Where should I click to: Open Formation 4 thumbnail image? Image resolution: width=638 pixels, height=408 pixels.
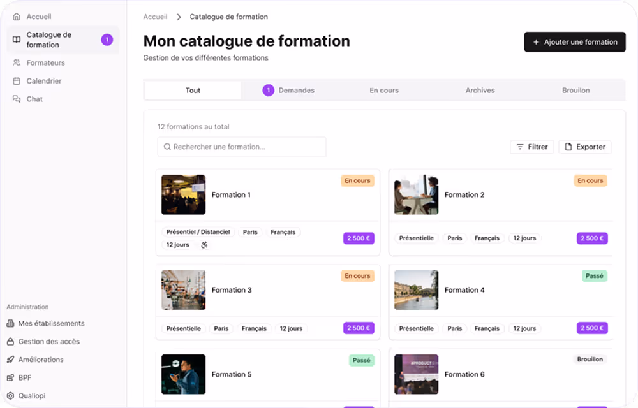coord(416,290)
